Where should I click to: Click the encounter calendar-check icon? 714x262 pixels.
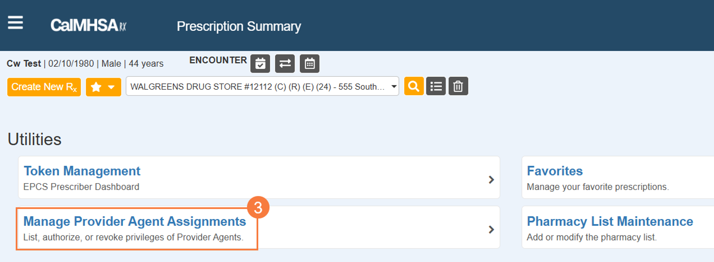point(260,64)
